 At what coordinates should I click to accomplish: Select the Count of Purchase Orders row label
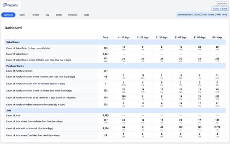[x=19, y=71]
